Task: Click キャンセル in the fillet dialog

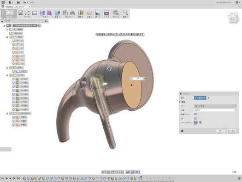Action: 231,131
